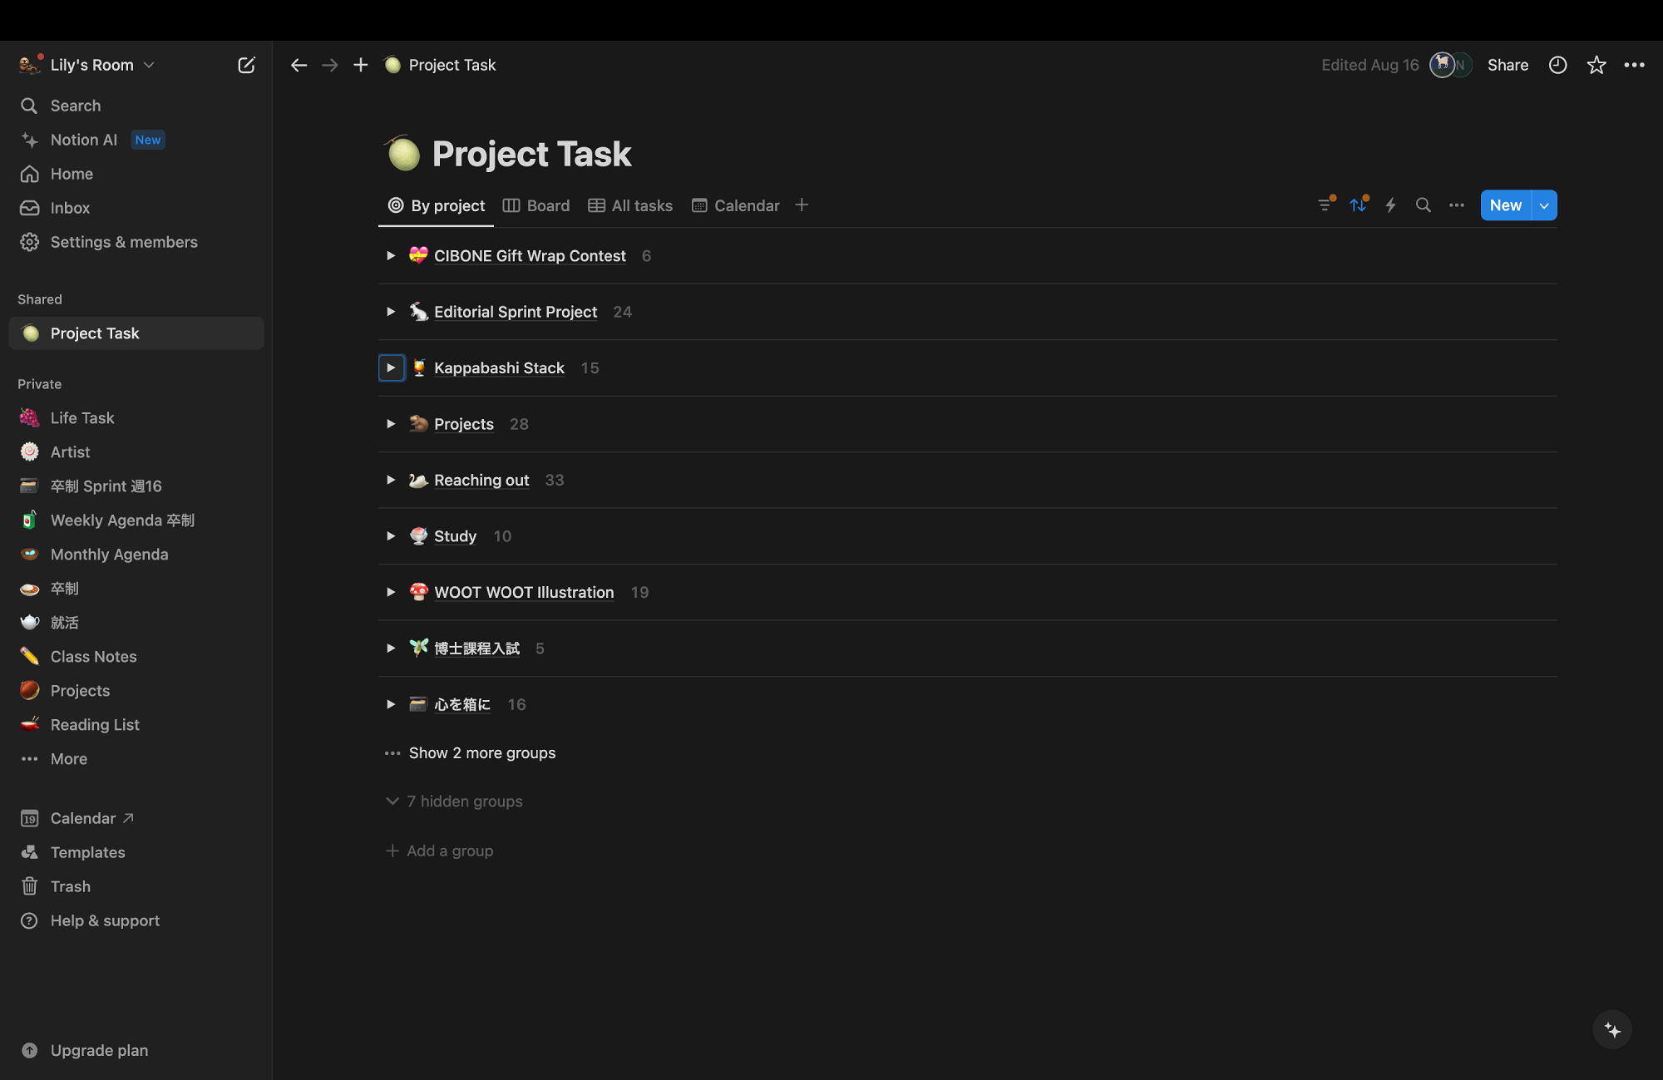Open the filter options icon
This screenshot has width=1663, height=1080.
click(1325, 205)
